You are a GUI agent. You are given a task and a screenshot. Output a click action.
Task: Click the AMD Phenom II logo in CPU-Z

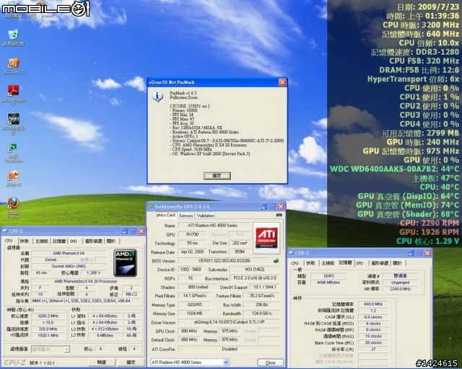125,263
